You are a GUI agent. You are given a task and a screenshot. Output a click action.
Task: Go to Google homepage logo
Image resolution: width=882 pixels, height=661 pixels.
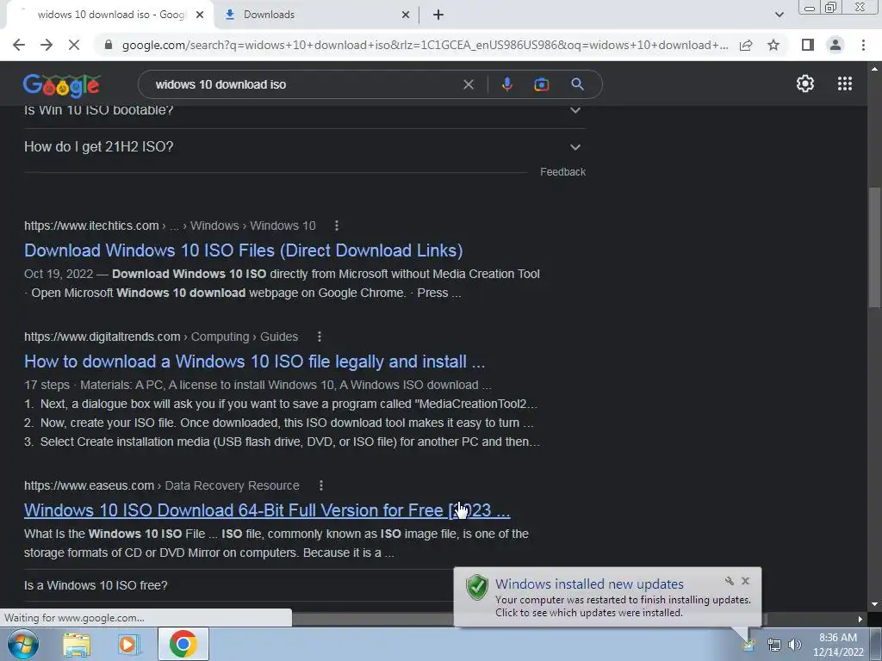coord(62,85)
